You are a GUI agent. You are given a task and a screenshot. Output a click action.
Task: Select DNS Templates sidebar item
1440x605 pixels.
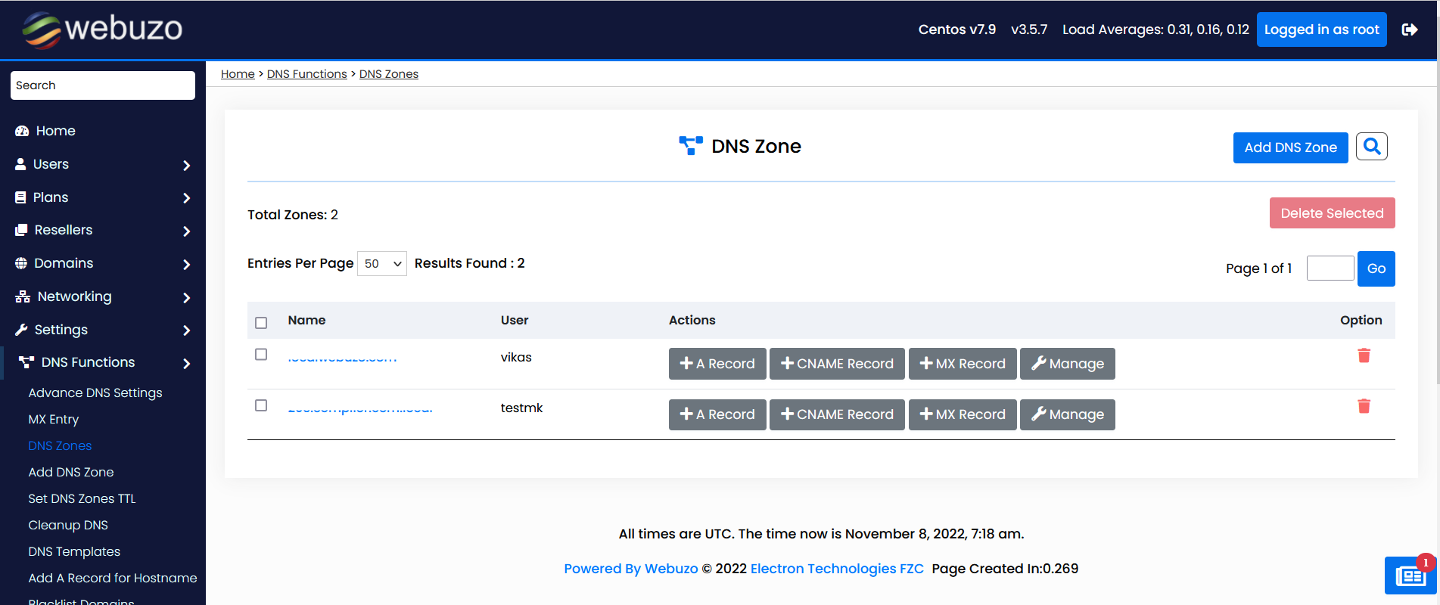tap(74, 551)
